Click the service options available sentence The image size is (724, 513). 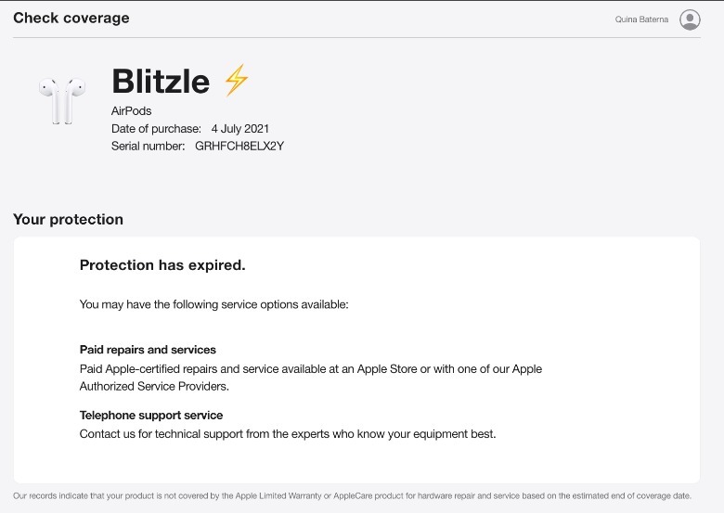tap(213, 303)
